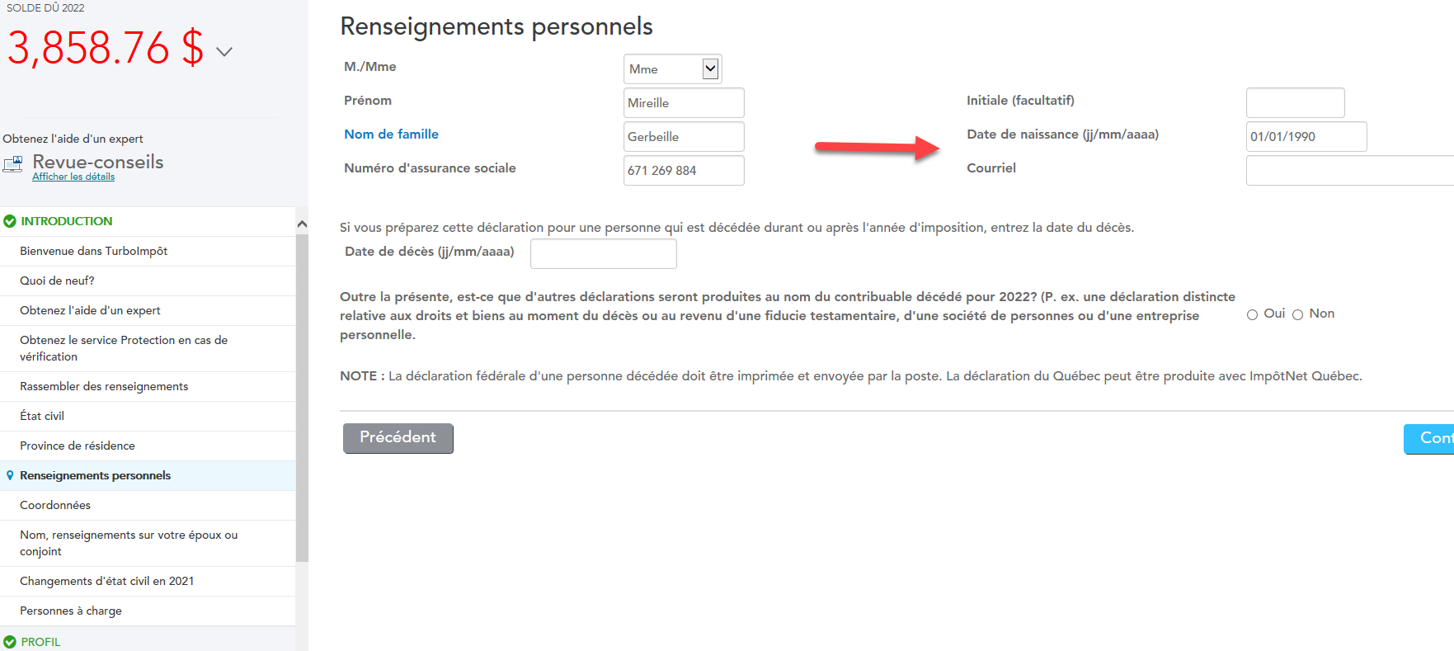Click the Précédent button
1454x651 pixels.
point(398,438)
